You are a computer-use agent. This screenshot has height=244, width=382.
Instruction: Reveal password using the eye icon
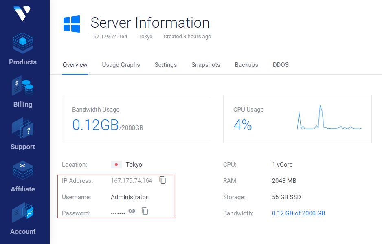tap(132, 211)
